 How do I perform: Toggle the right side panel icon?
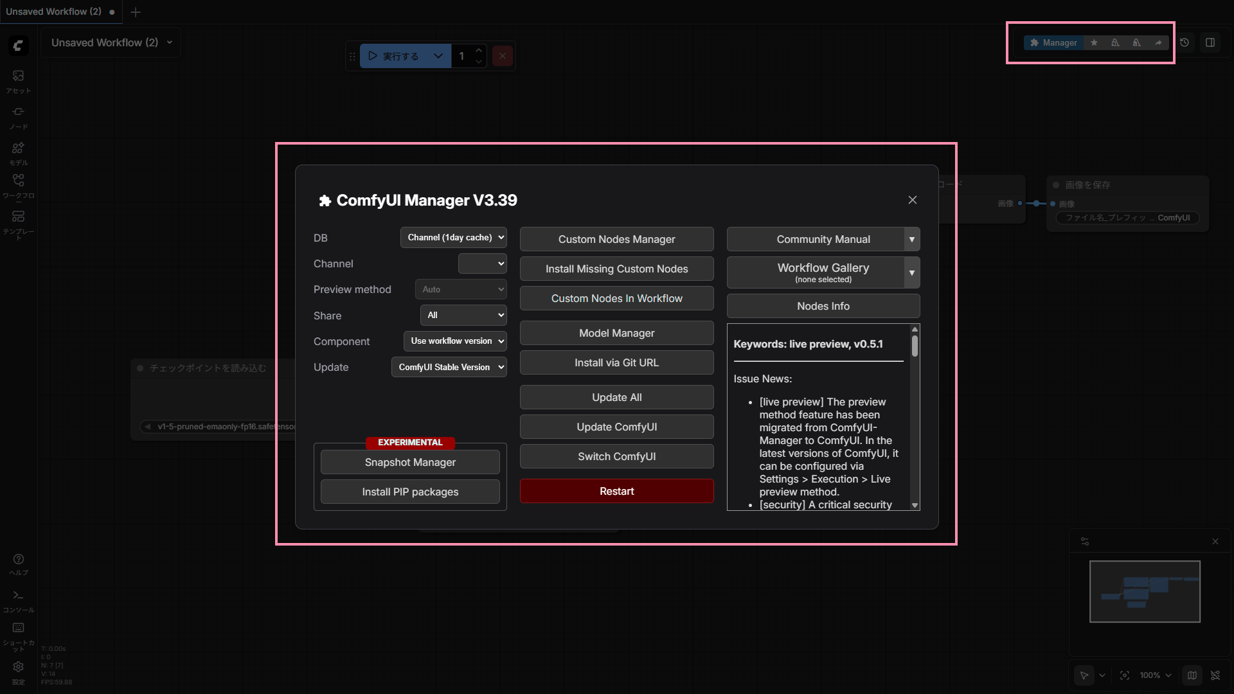coord(1210,42)
